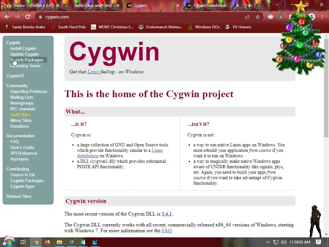The height and width of the screenshot is (247, 329).
Task: Open Install Cygwin in the sidebar
Action: pos(23,48)
